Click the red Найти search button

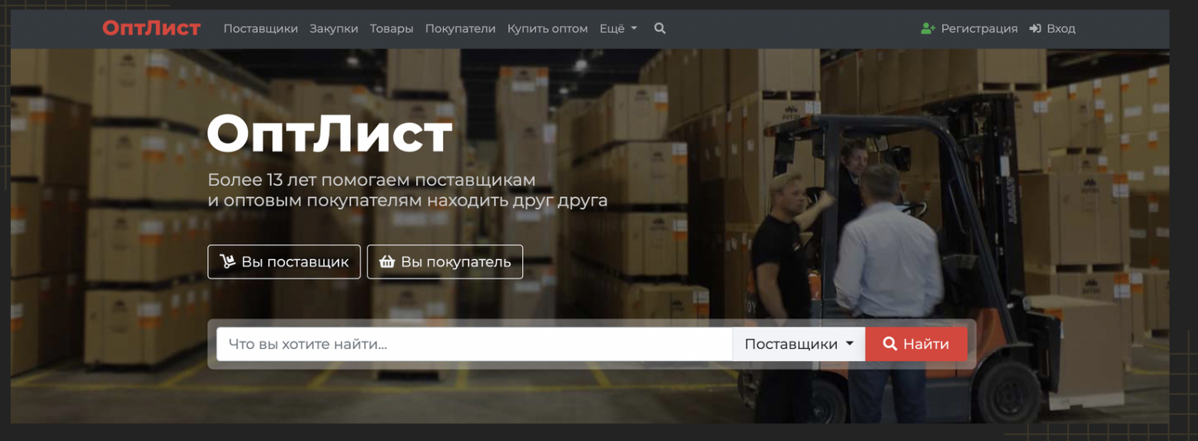[x=916, y=344]
